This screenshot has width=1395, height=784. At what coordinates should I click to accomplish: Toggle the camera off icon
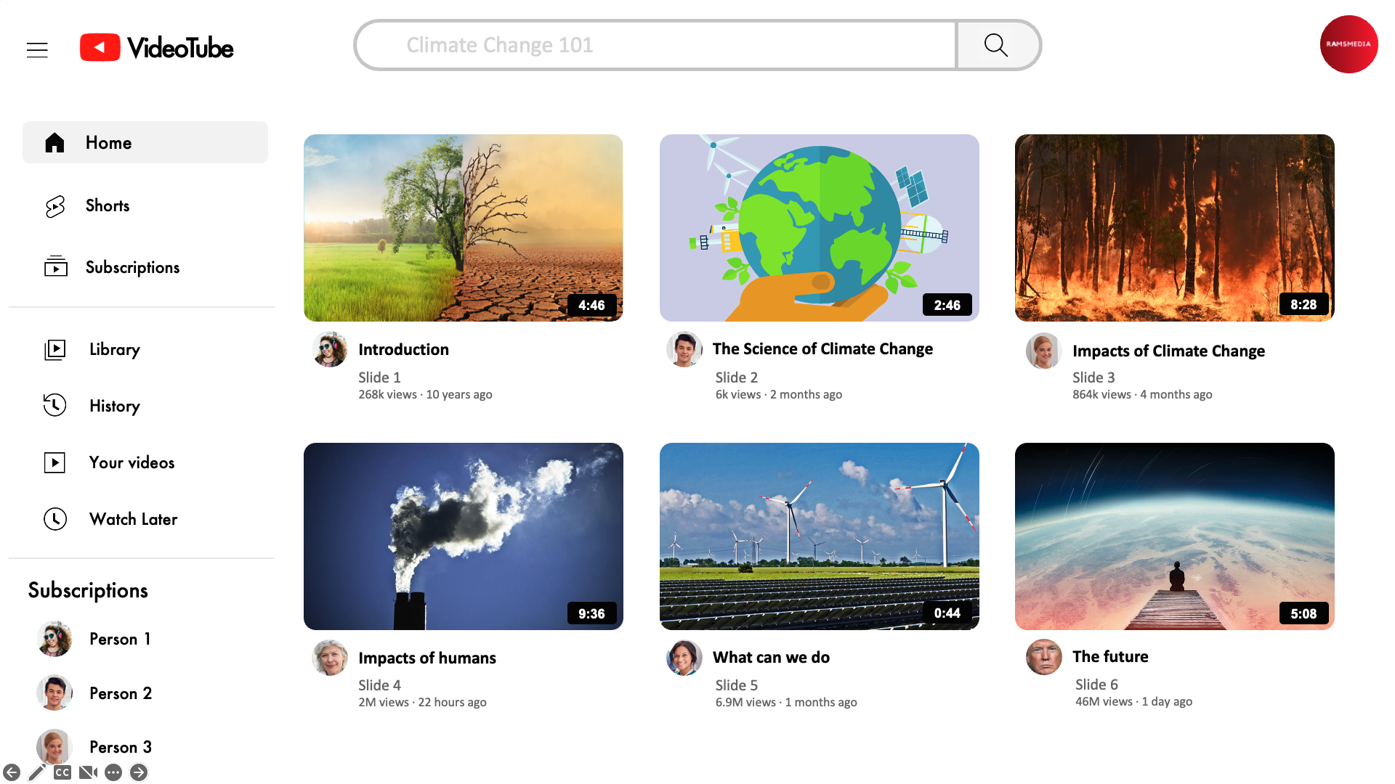tap(88, 772)
